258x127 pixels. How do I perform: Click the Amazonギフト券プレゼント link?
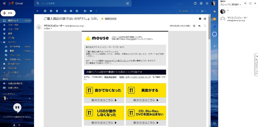point(117,61)
